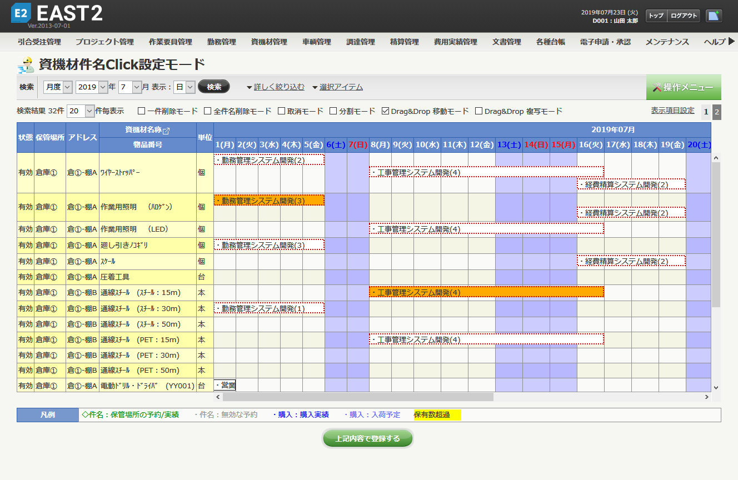
Task: Open the 月度 period dropdown
Action: [58, 87]
